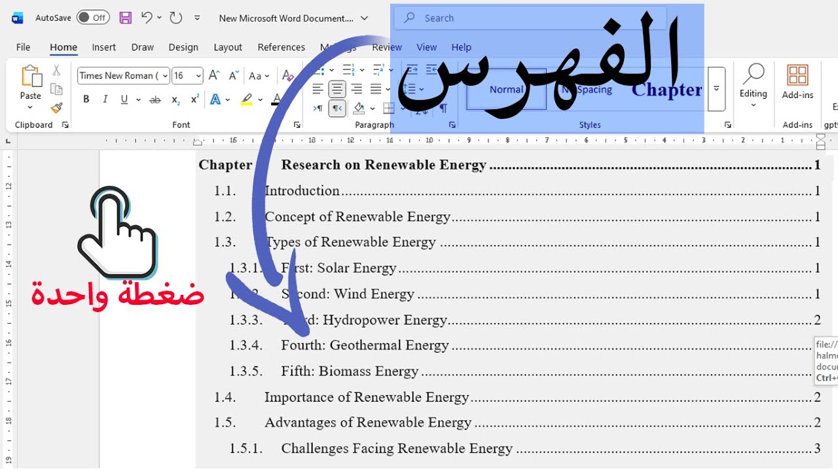Expand the Styles gallery more button

coord(716,89)
